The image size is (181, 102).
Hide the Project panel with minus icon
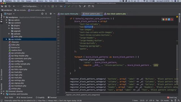tap(54, 14)
